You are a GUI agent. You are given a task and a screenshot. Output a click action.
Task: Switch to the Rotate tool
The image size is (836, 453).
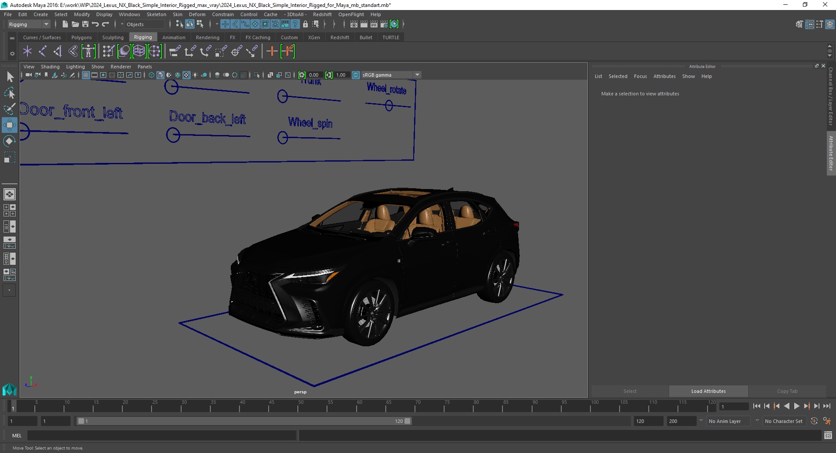(x=10, y=141)
